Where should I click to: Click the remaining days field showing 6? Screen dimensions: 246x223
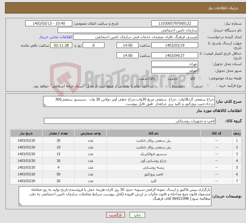(93, 45)
